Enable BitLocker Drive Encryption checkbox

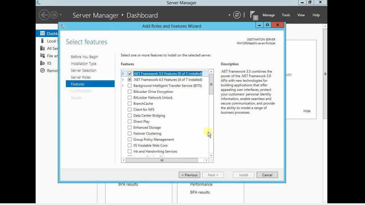(x=130, y=91)
